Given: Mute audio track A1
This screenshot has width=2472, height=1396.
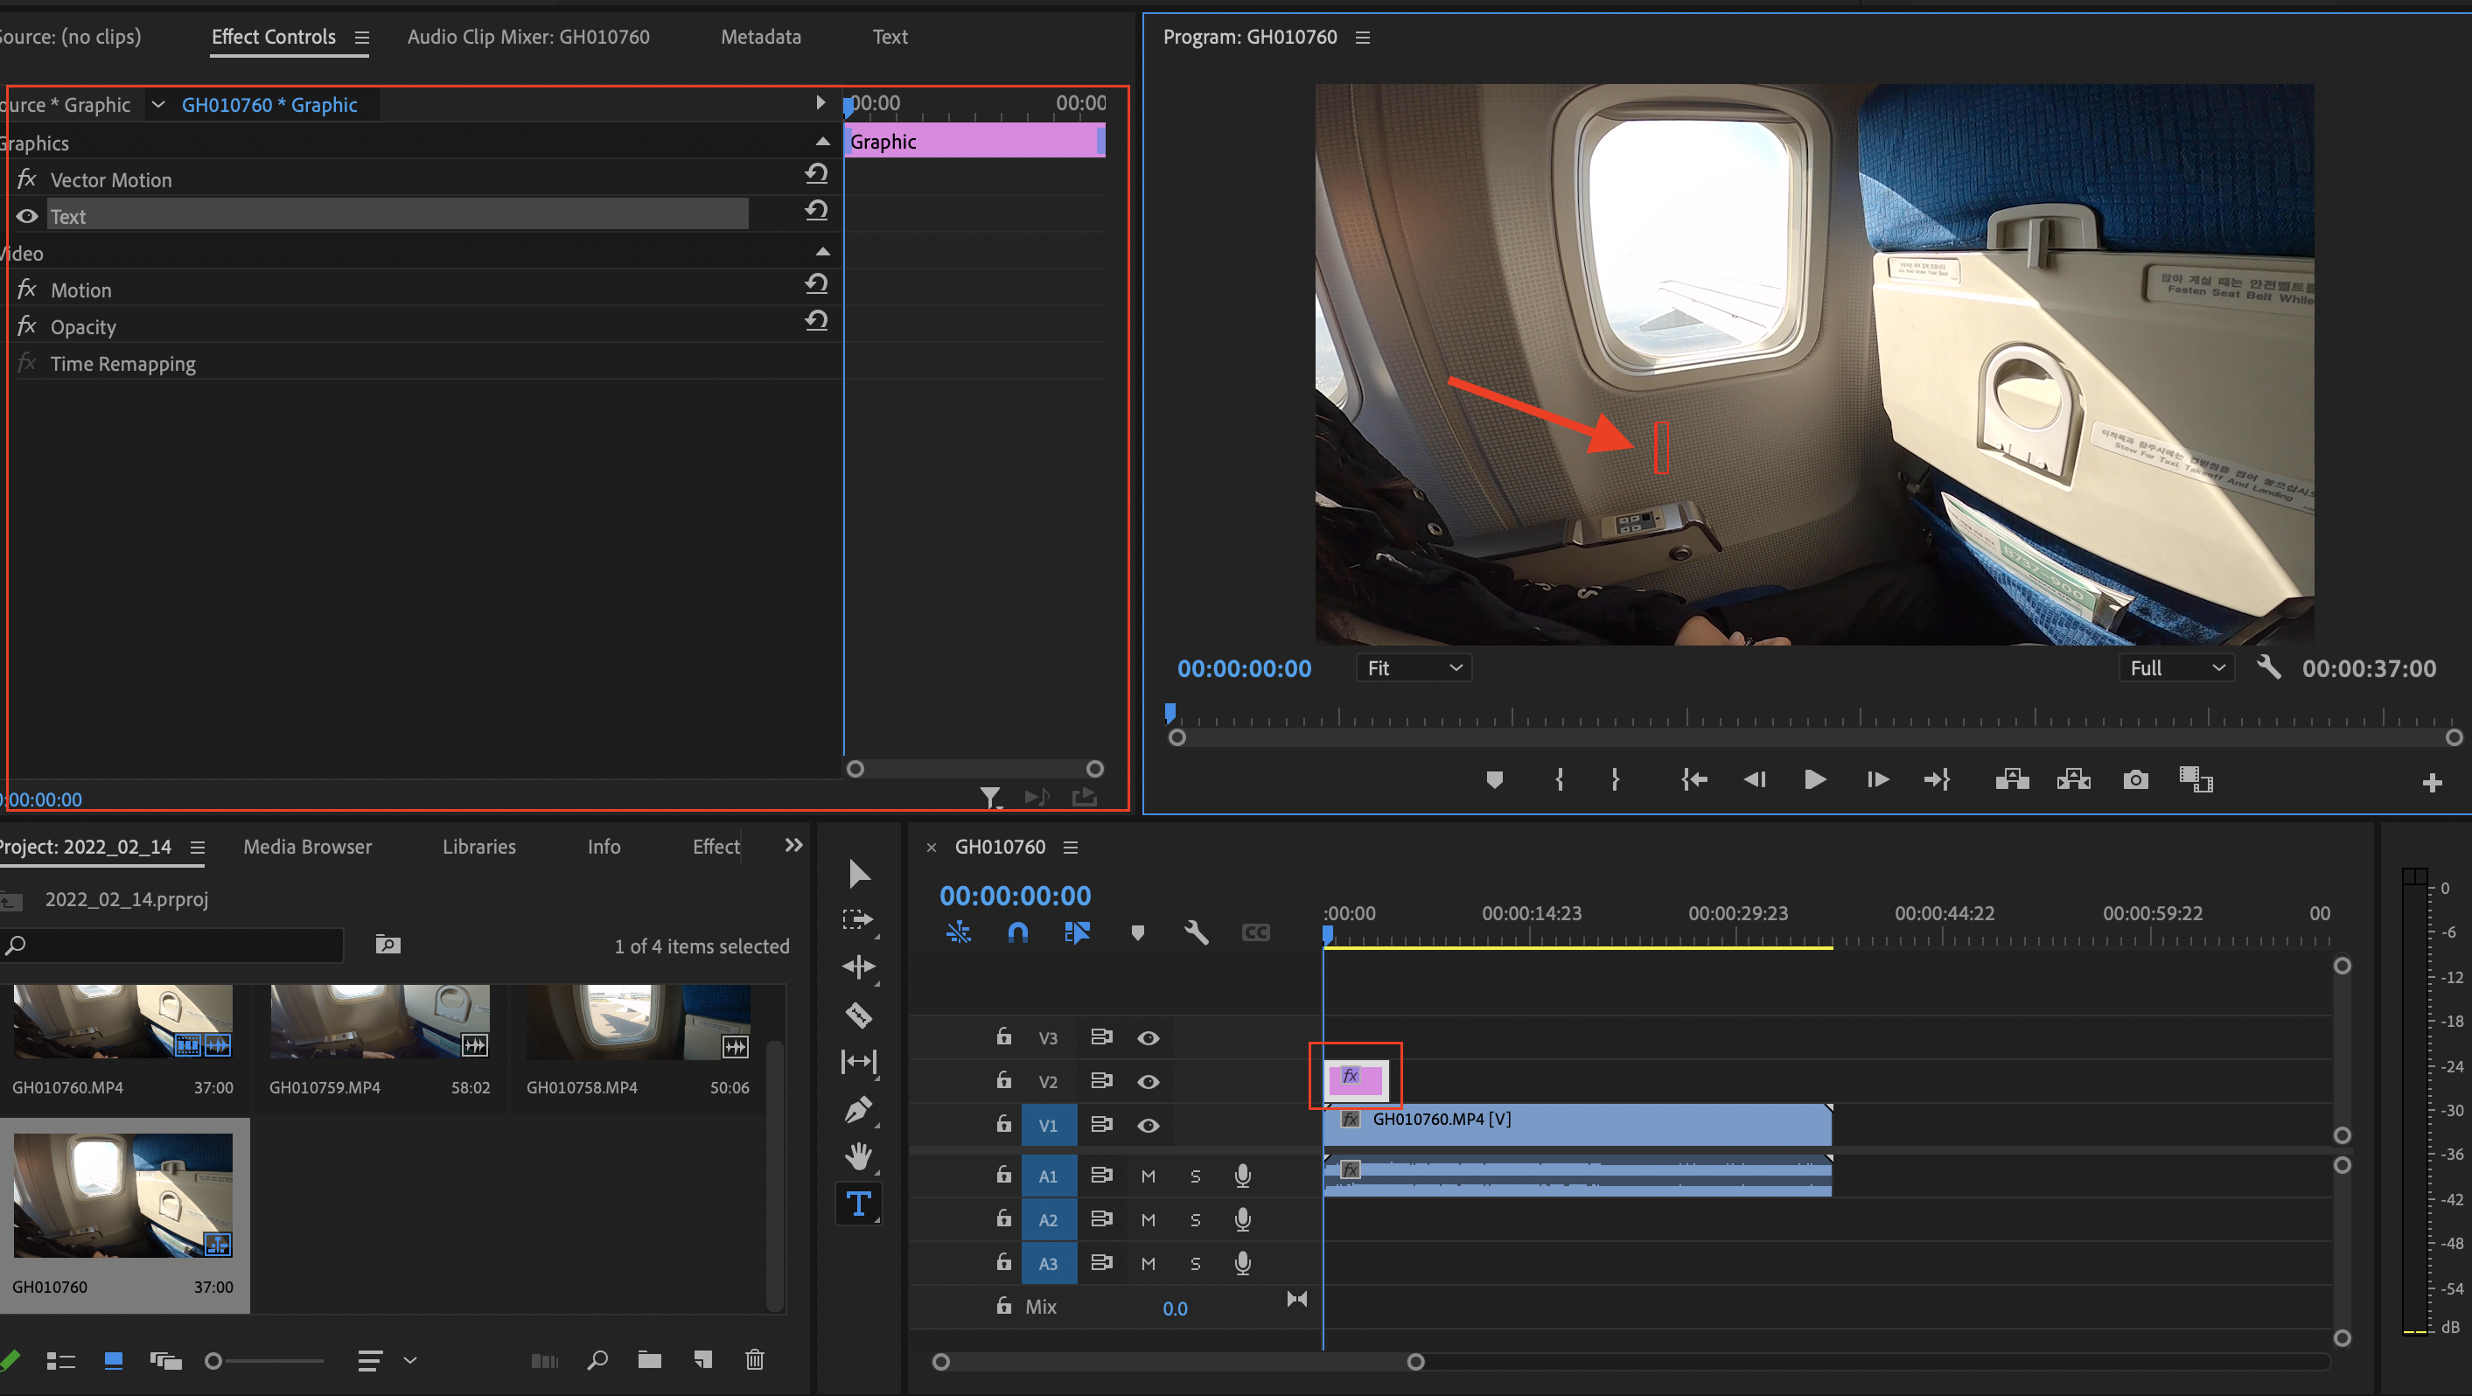Looking at the screenshot, I should pyautogui.click(x=1148, y=1176).
